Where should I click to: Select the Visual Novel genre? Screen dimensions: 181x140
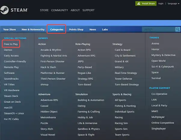pos(48,135)
